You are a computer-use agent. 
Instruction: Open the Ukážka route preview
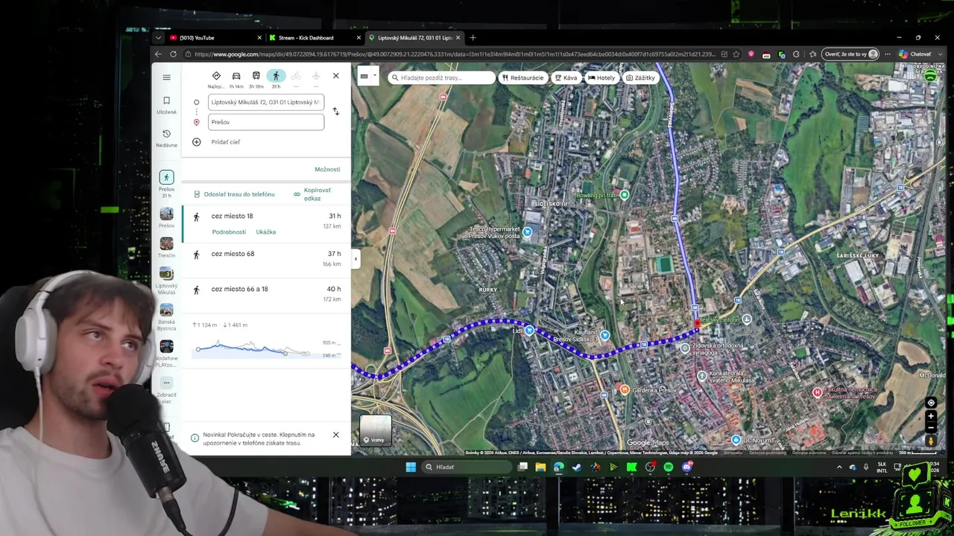coord(266,232)
